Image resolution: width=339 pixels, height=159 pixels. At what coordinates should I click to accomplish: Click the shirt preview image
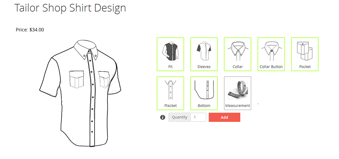[80, 93]
